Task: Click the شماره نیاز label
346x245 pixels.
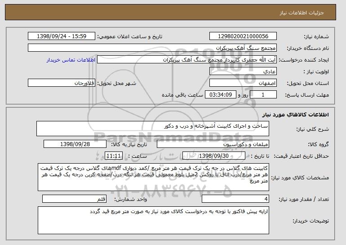Action: pyautogui.click(x=316, y=36)
